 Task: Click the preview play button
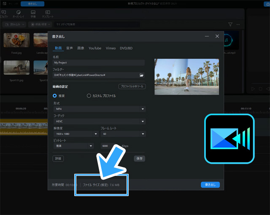pos(253,89)
